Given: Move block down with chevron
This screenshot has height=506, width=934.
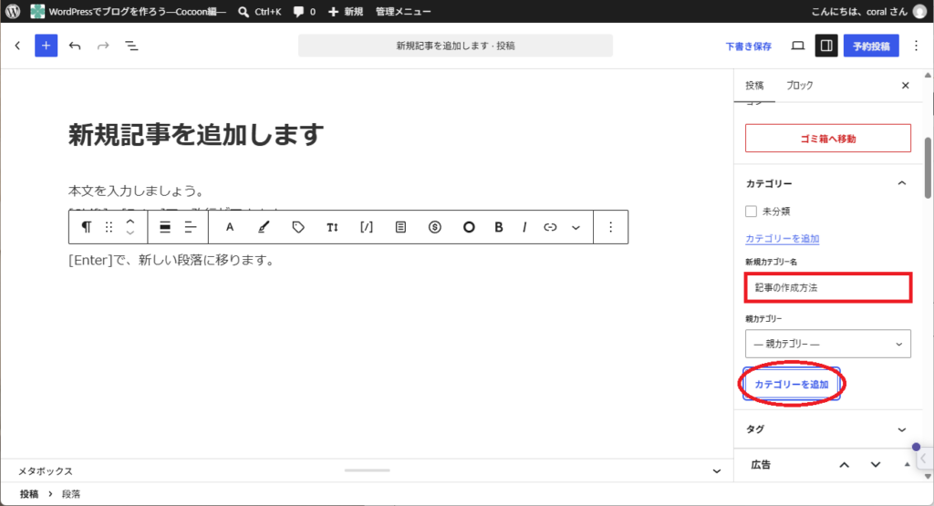Looking at the screenshot, I should coord(130,233).
